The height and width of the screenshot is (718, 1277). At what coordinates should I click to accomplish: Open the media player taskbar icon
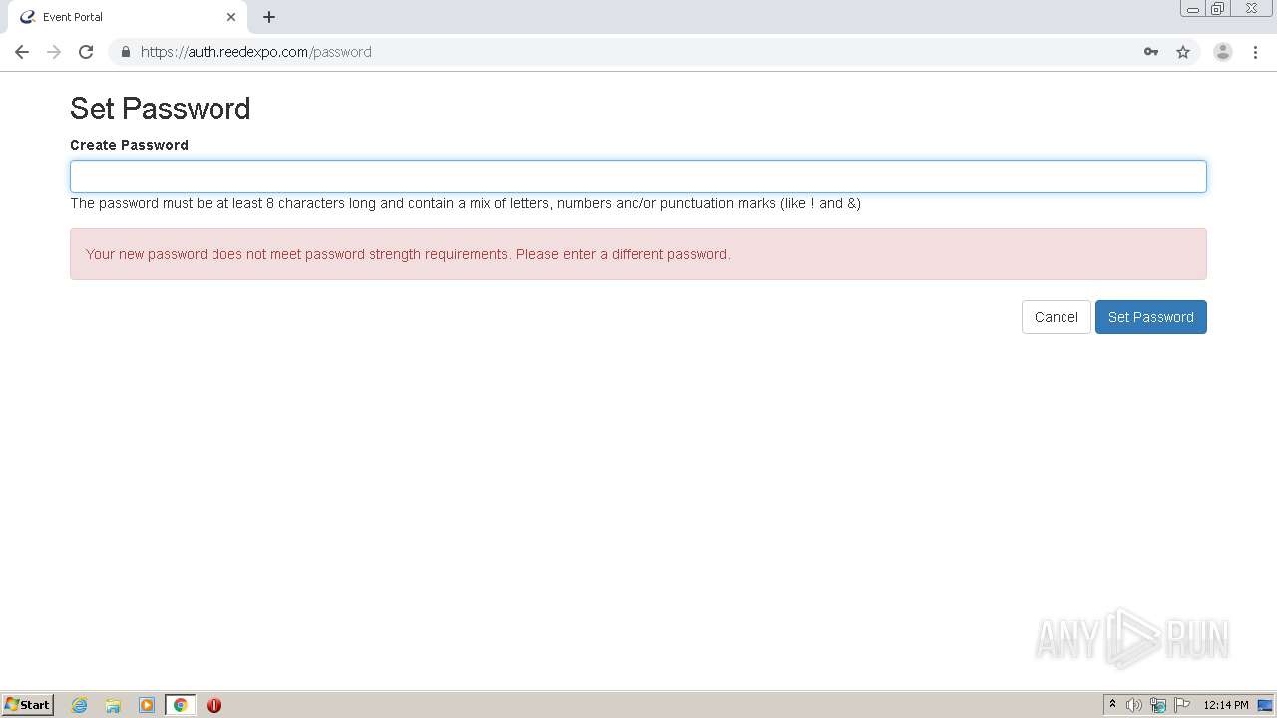point(147,705)
